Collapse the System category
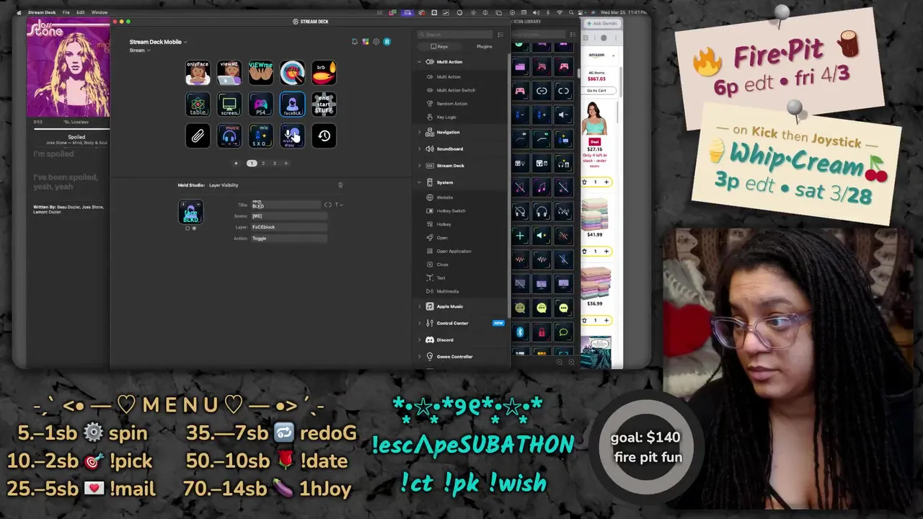This screenshot has width=923, height=519. (x=420, y=182)
